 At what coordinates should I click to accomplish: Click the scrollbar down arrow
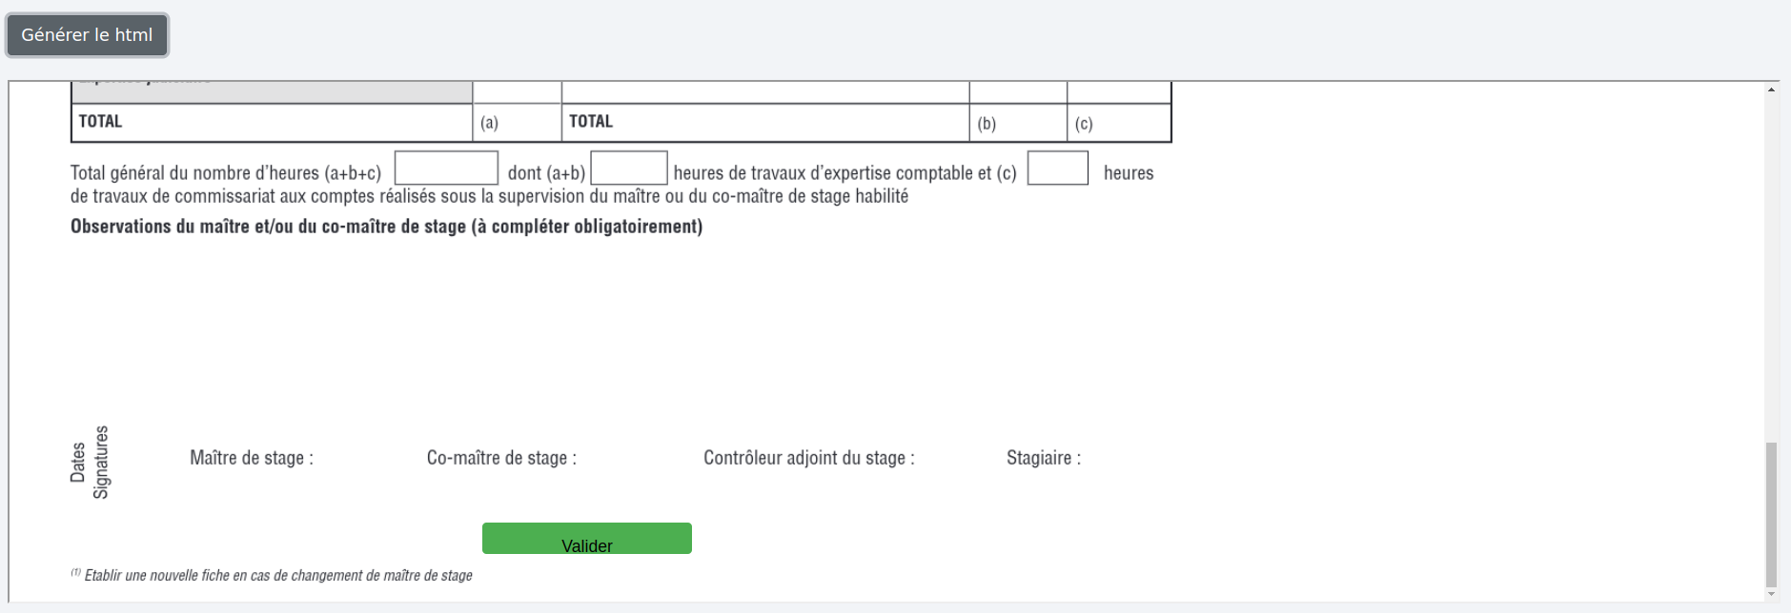(x=1771, y=595)
